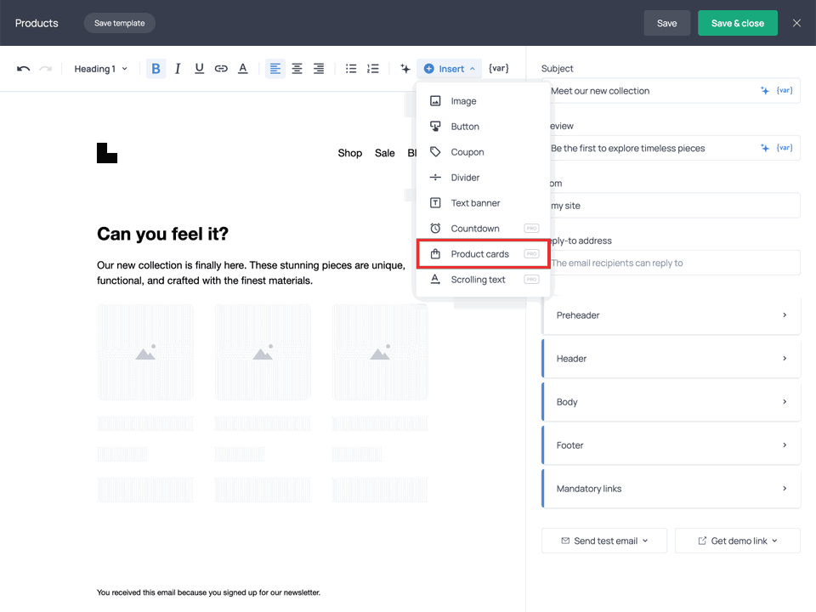This screenshot has height=612, width=816.
Task: Select the insert link icon
Action: 221,68
